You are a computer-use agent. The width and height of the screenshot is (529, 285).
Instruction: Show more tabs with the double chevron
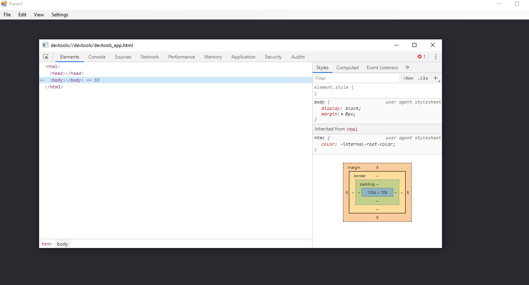[407, 68]
